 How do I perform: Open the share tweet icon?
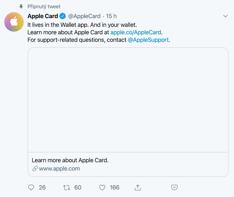coord(138,187)
